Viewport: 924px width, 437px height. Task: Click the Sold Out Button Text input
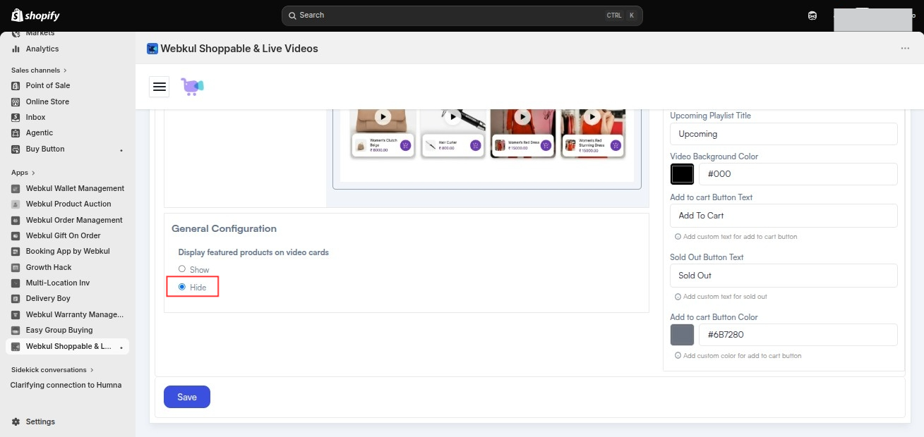coord(784,276)
